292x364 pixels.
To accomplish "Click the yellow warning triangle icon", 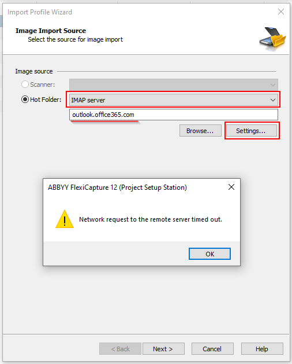I will [65, 219].
